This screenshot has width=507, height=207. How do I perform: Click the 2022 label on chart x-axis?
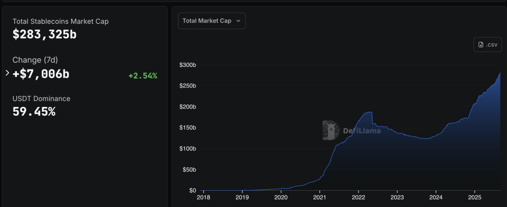[358, 197]
